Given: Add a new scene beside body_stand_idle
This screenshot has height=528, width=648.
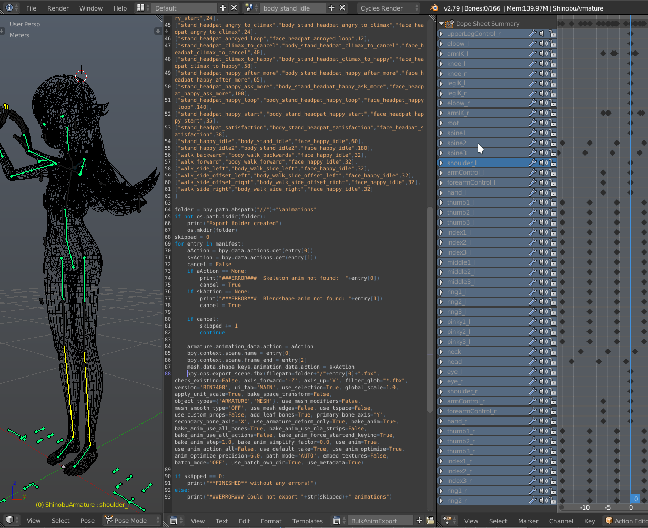Looking at the screenshot, I should click(x=331, y=8).
